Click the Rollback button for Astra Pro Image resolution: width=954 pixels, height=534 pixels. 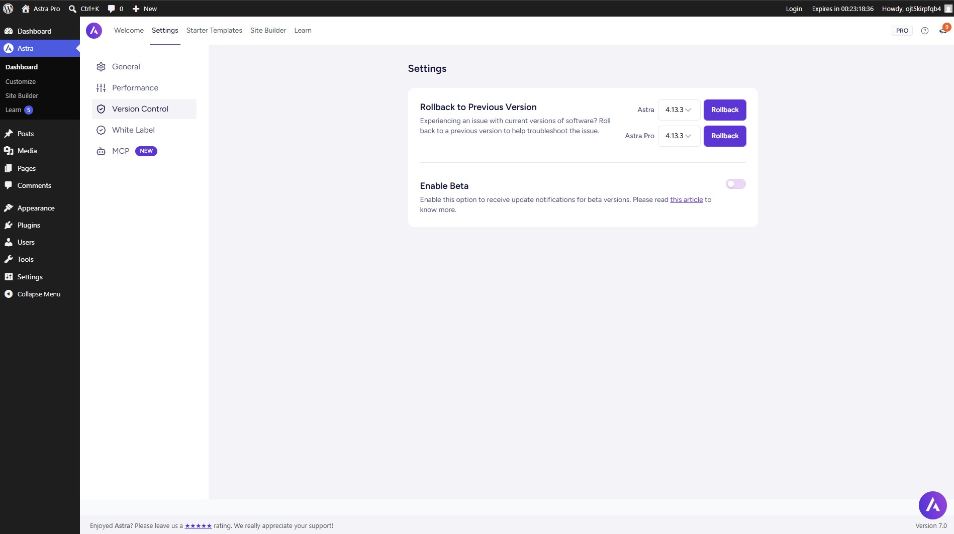tap(725, 136)
